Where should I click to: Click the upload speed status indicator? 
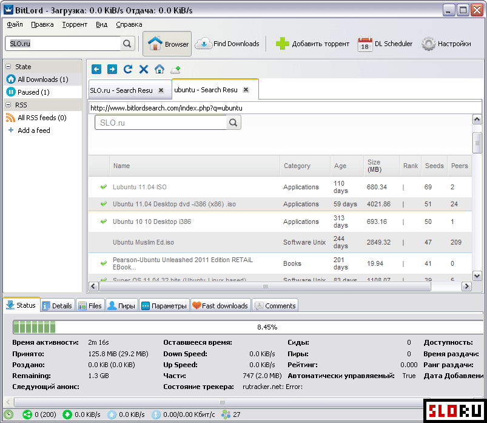point(126,415)
